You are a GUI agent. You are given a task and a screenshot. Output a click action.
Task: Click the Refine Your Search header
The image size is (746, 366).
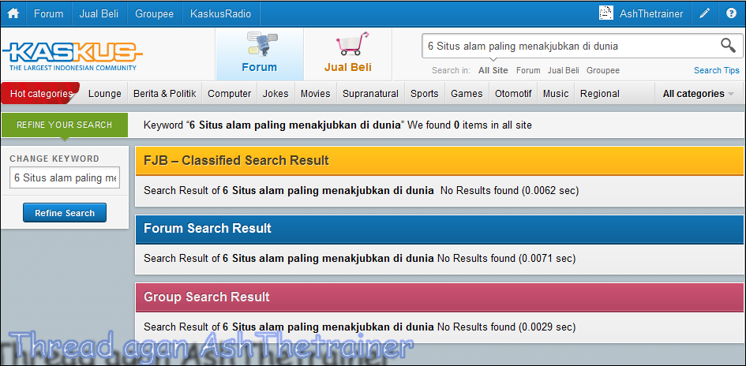(x=64, y=125)
